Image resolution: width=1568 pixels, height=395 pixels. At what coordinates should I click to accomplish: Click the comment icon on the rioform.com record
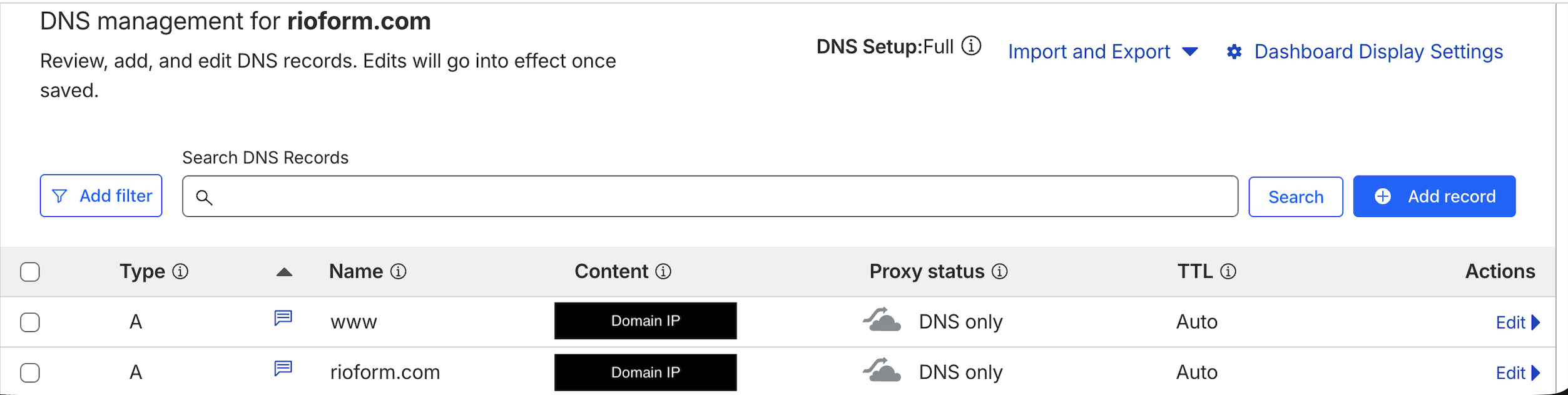[x=283, y=369]
